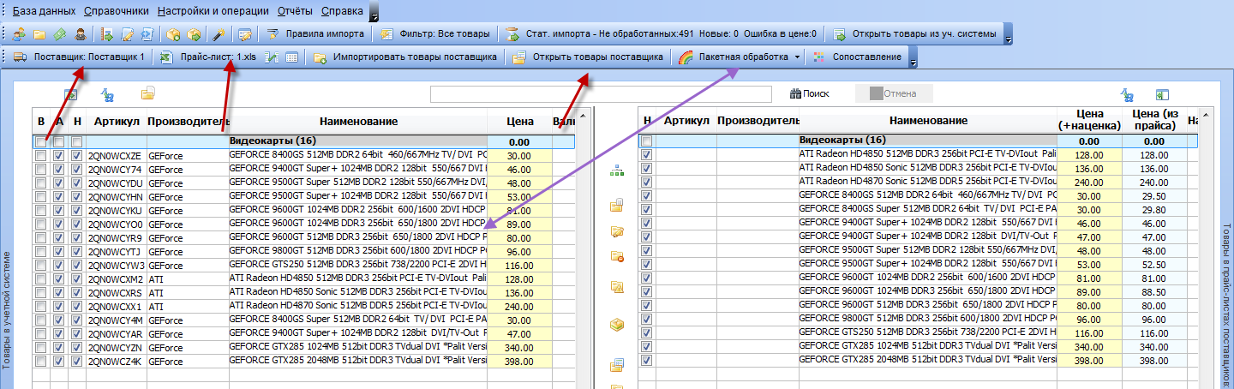Open the Справочники menu
Image resolution: width=1234 pixels, height=389 pixels.
117,12
